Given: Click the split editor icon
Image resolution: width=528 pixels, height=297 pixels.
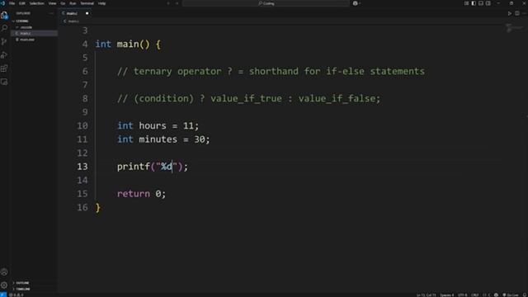Looking at the screenshot, I should click(517, 13).
